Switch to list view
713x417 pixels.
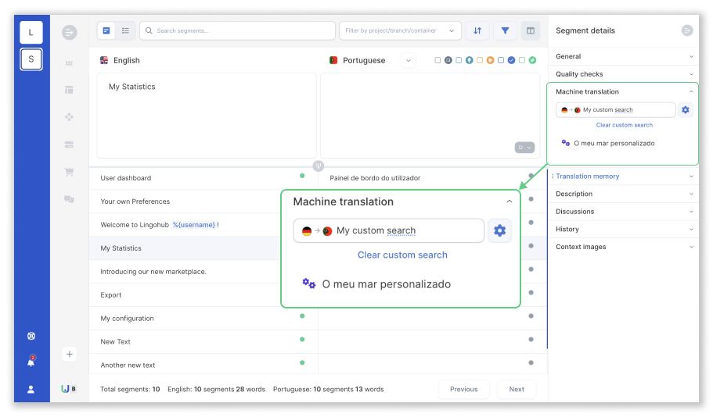click(x=125, y=30)
